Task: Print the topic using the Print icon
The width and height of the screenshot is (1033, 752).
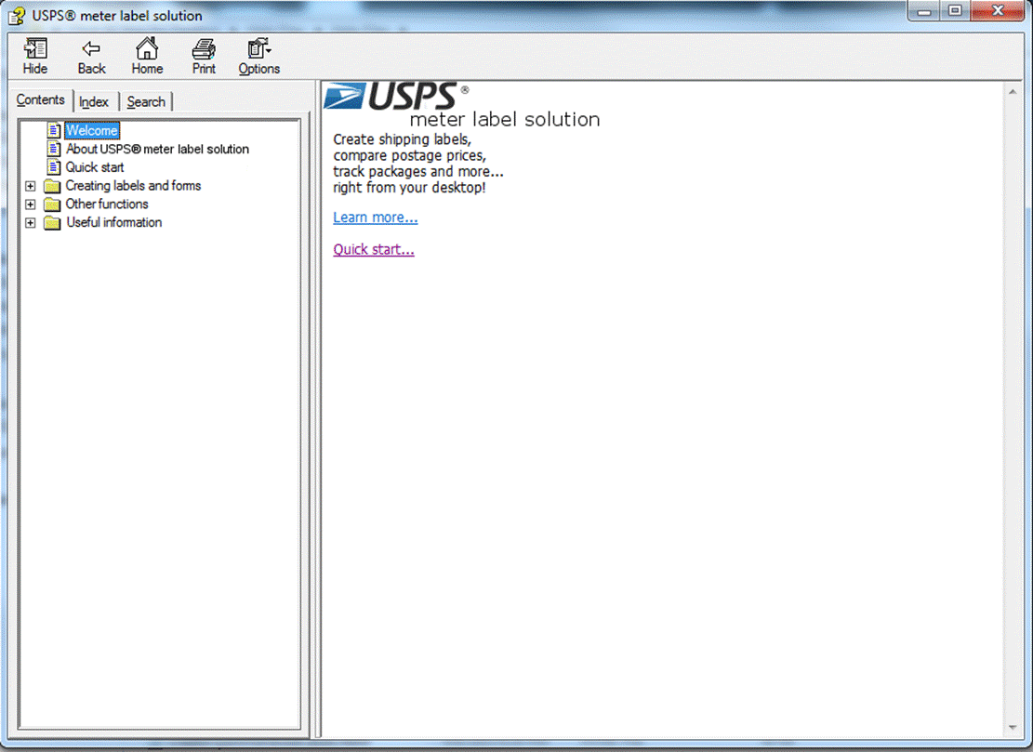Action: click(204, 56)
